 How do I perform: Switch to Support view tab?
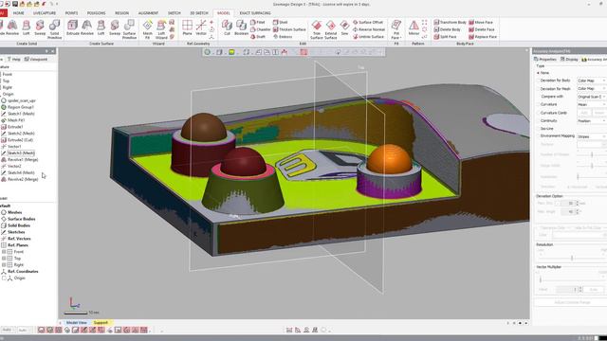point(101,322)
